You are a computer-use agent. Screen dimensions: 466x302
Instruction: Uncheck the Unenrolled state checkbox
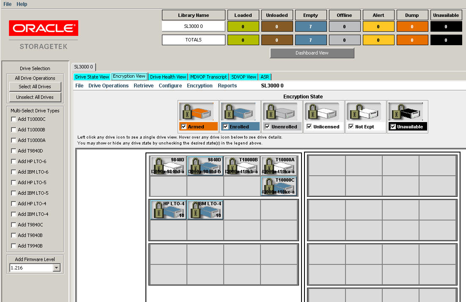pos(268,126)
